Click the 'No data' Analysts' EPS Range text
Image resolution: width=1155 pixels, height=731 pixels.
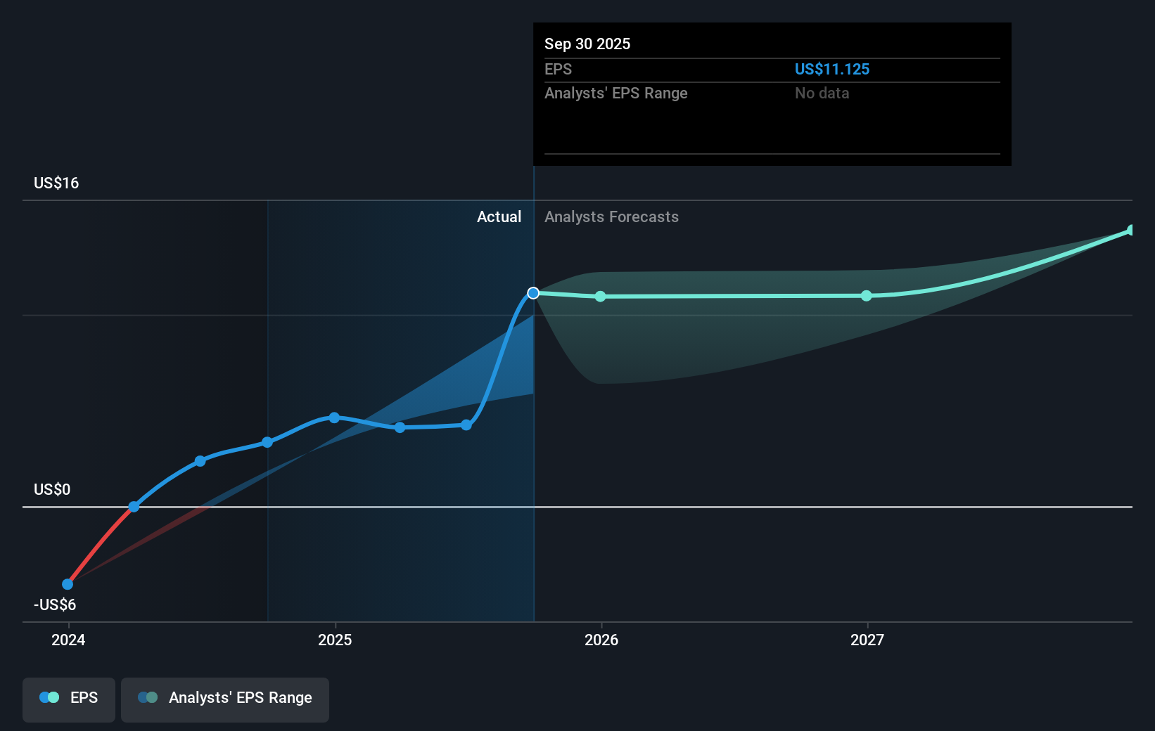(x=821, y=93)
